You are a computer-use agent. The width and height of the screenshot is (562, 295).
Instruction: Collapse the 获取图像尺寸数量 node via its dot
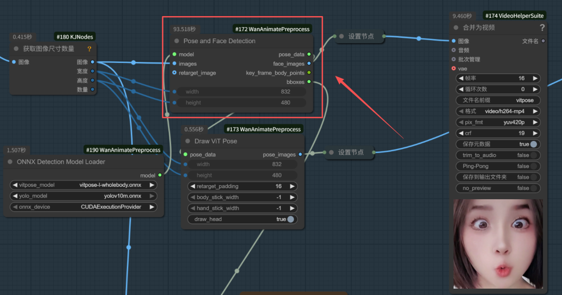[16, 49]
